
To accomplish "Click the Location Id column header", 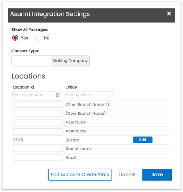I will [x=24, y=87].
